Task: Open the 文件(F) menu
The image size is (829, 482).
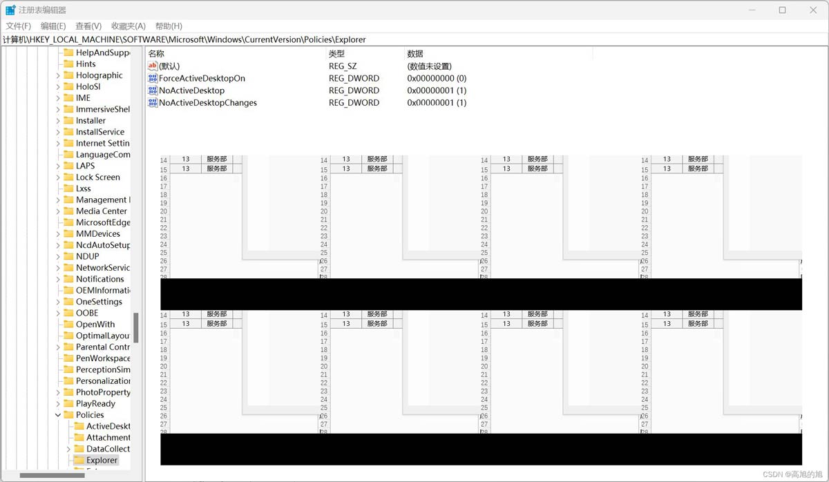Action: tap(18, 26)
